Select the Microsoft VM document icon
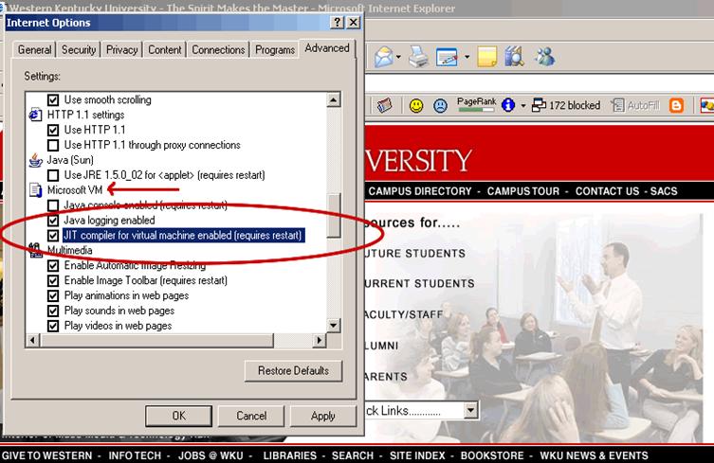Viewport: 714px width, 463px height. 35,190
